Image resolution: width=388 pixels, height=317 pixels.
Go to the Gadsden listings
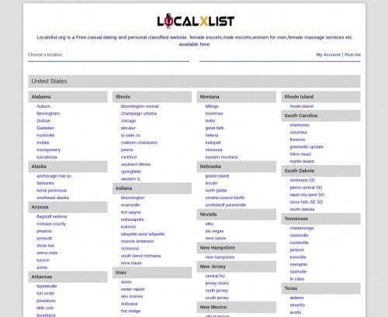tap(45, 128)
